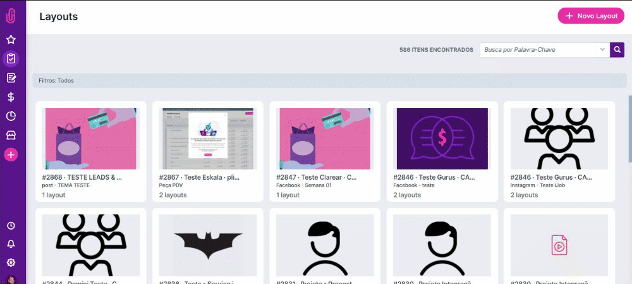Viewport: 632px width, 284px height.
Task: Open the video file icon thumbnail card
Action: (559, 245)
